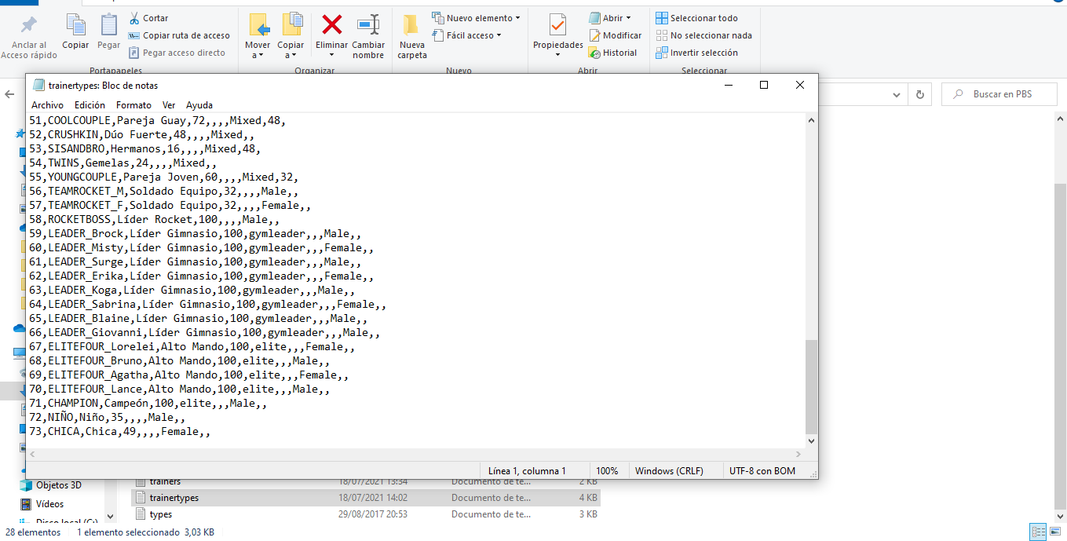
Task: Click the Nueva carpeta icon
Action: [x=411, y=27]
